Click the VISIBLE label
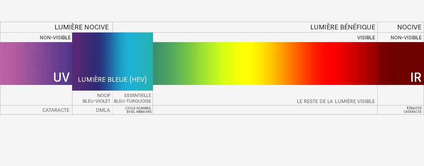The height and width of the screenshot is (166, 424). tap(366, 38)
